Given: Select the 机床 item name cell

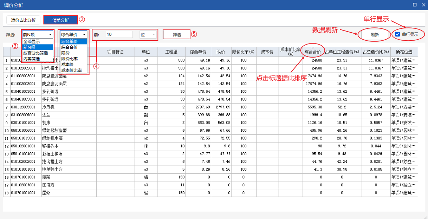Looking at the screenshot, I should coord(69,123).
